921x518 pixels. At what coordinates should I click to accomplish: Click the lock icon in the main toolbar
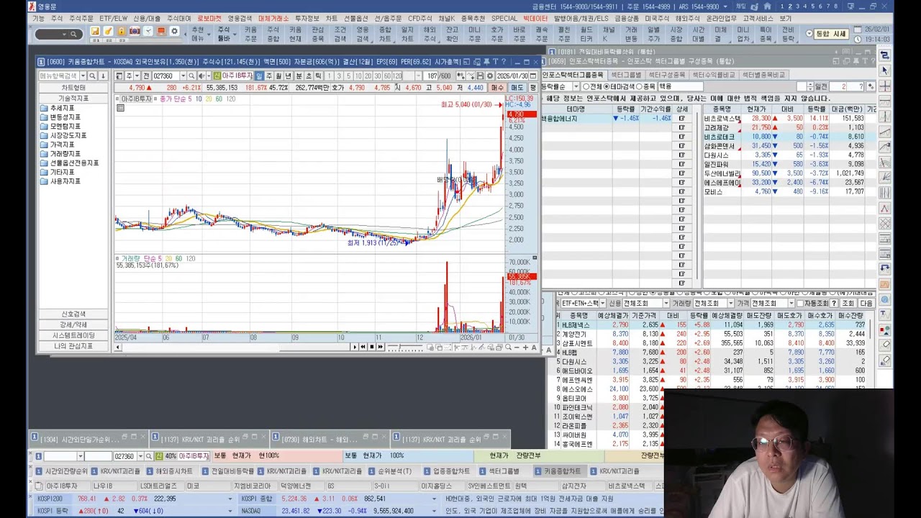(121, 32)
